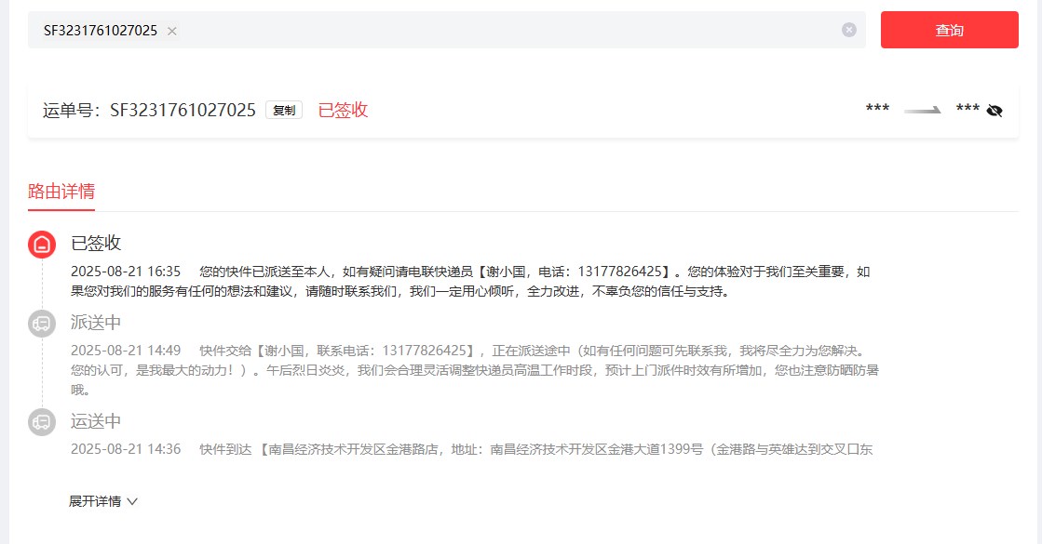
Task: Click the timestamp 2025-08-21 14:49
Action: (x=126, y=351)
